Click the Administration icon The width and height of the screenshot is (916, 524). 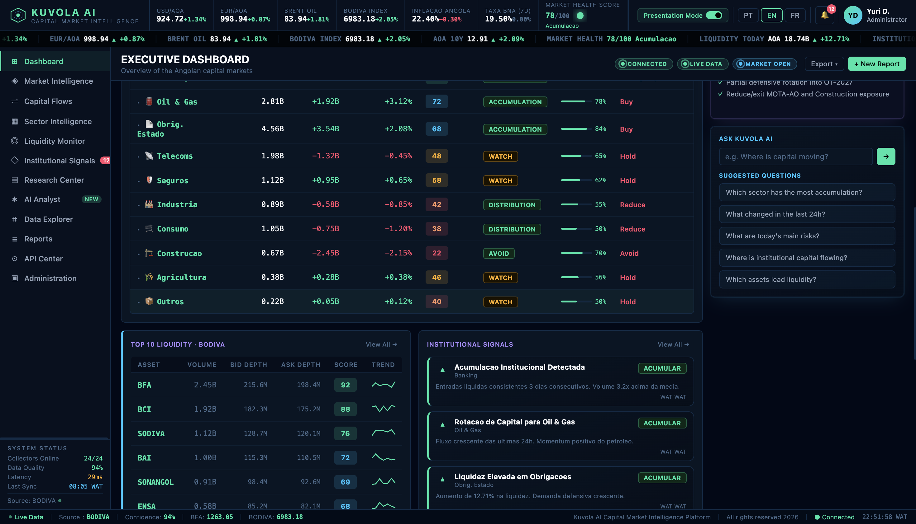click(14, 278)
